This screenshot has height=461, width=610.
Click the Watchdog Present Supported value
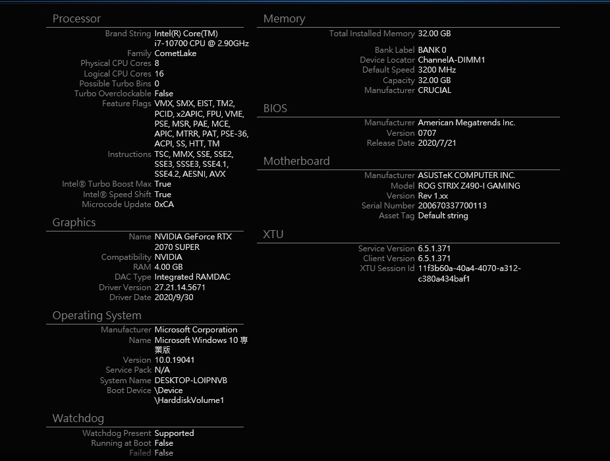(174, 433)
